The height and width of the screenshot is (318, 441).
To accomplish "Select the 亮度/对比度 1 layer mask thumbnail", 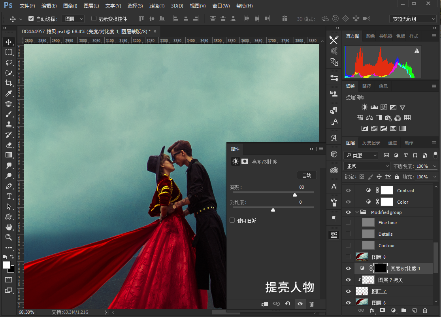I will click(380, 269).
